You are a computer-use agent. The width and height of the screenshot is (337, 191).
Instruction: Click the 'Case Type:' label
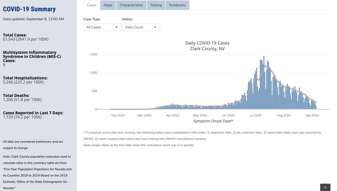[x=92, y=19]
